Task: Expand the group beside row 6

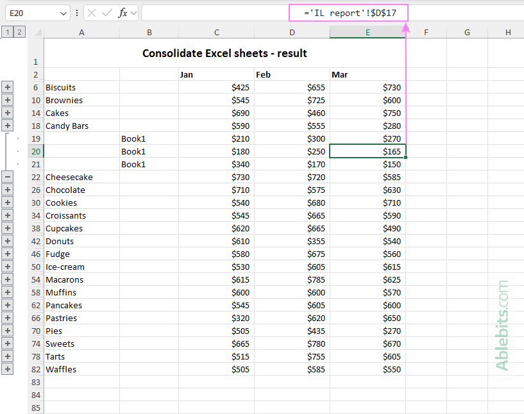Action: (x=7, y=87)
